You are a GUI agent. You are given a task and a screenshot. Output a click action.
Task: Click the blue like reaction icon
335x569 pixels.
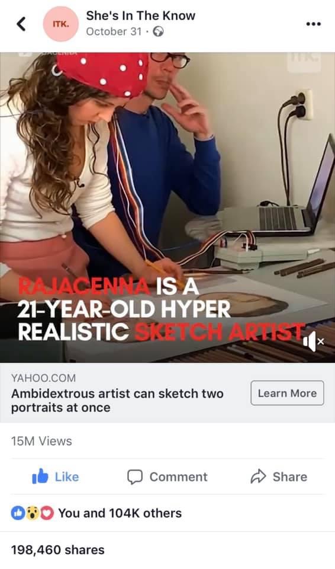pyautogui.click(x=17, y=513)
